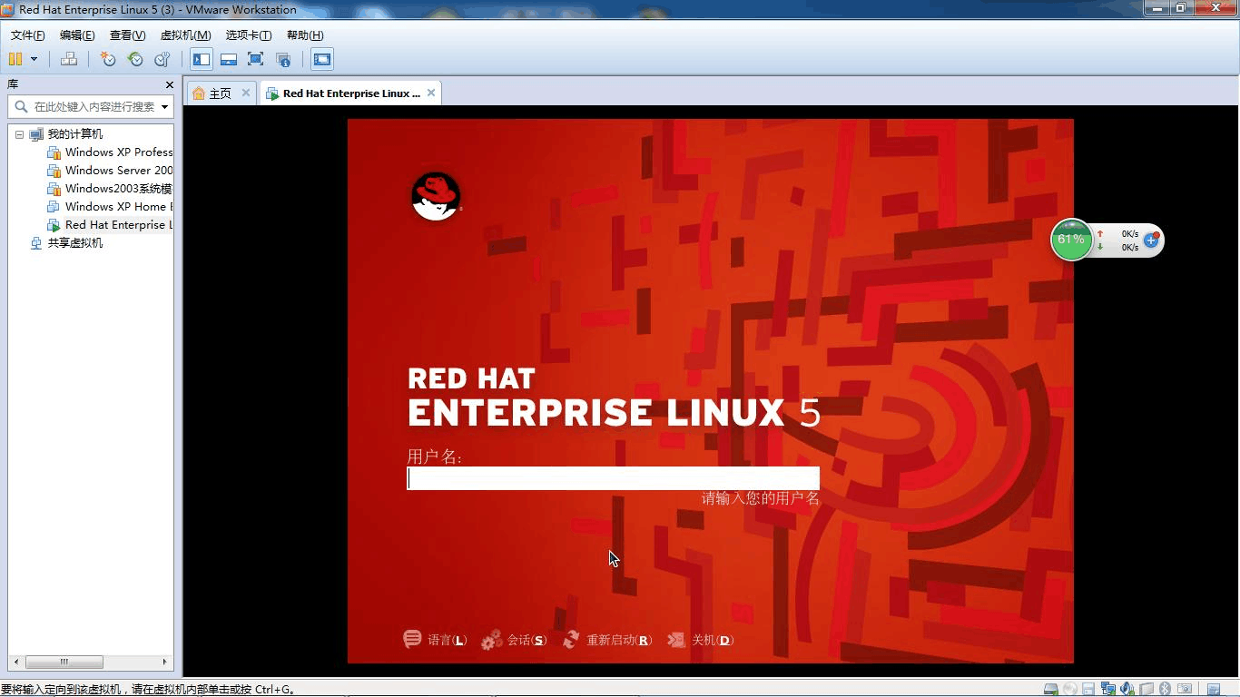Select 我的计算机 in the library tree
Screen dimensions: 1240x697
(75, 134)
